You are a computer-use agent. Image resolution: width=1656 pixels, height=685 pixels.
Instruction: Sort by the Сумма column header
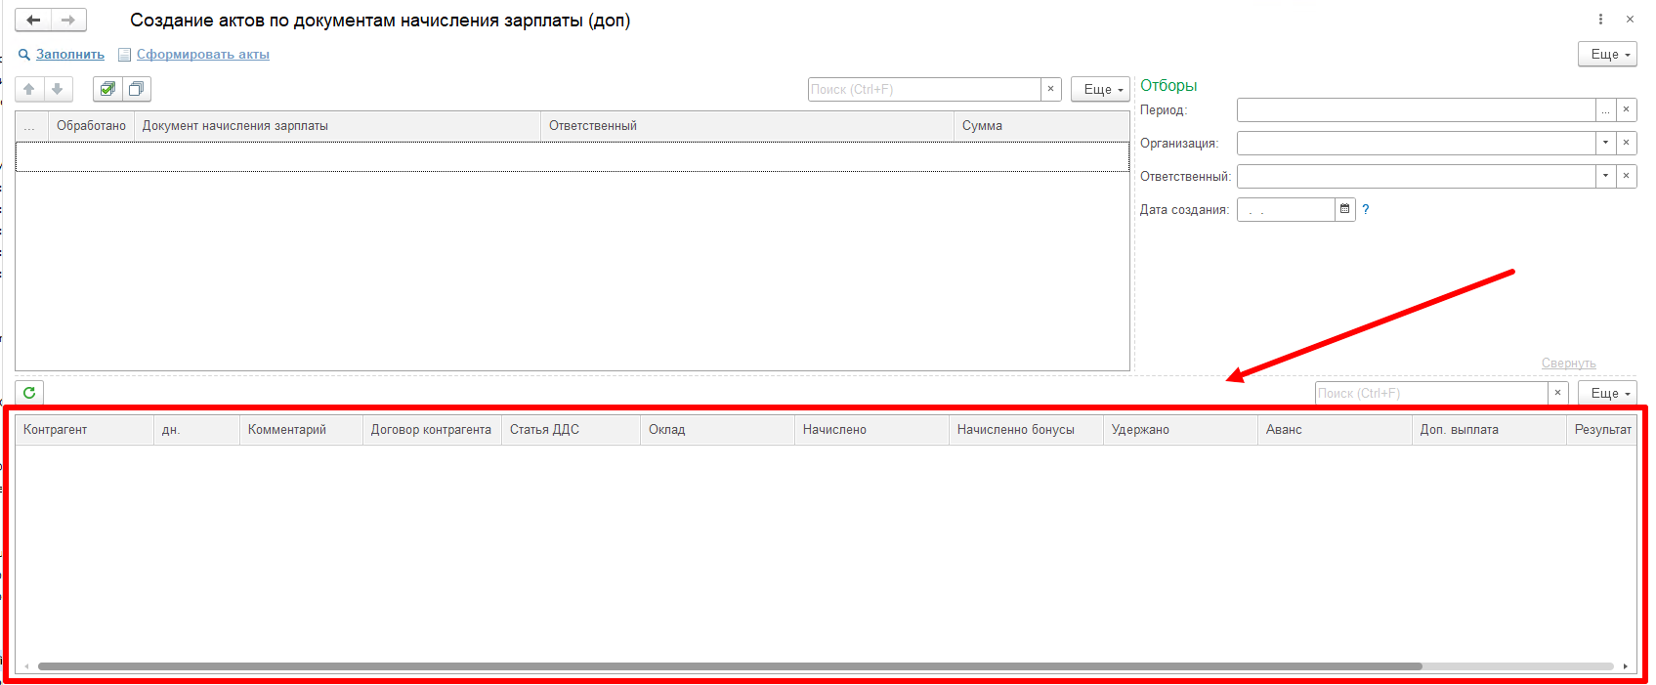(1041, 126)
